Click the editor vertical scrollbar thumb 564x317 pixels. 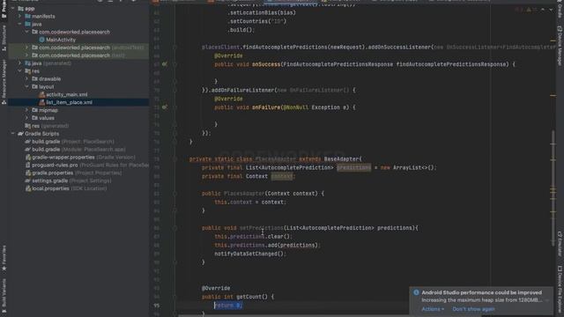coord(553,188)
